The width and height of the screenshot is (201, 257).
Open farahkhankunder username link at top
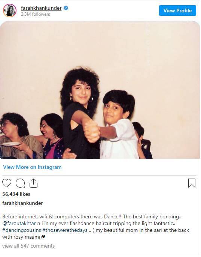41,8
